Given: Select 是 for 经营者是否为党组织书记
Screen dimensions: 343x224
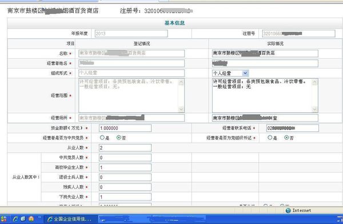Looking at the screenshot, I should pyautogui.click(x=270, y=138).
